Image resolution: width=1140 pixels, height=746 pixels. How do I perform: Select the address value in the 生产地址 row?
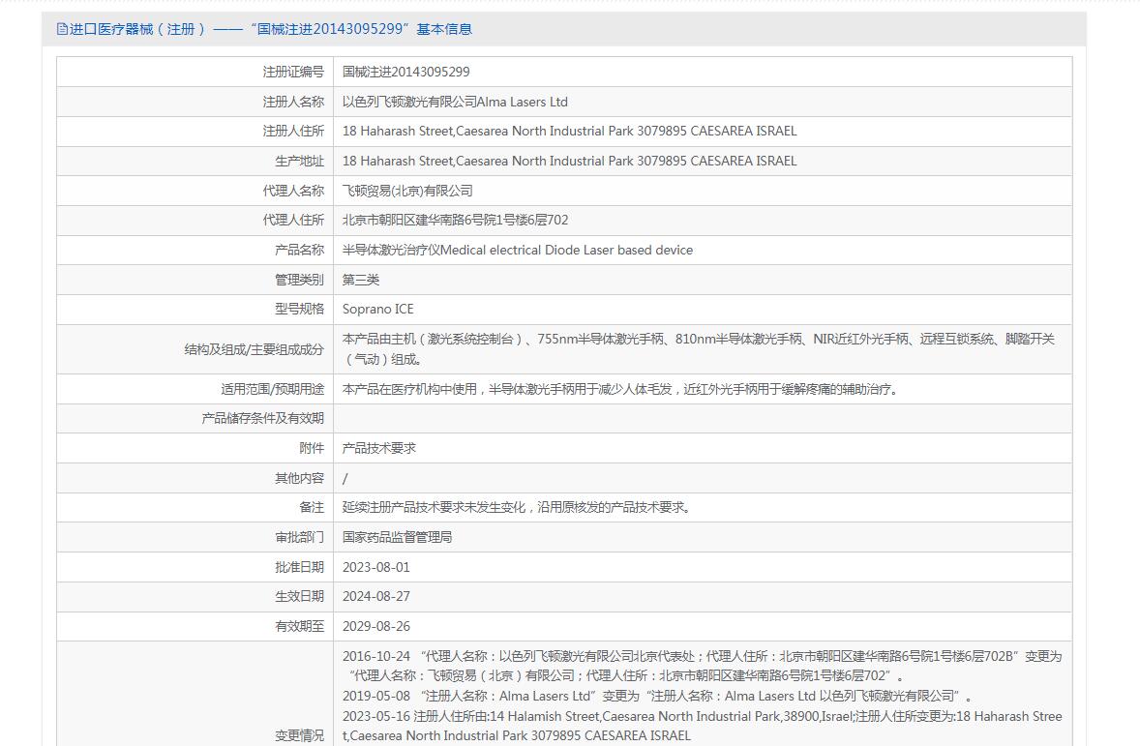point(569,161)
